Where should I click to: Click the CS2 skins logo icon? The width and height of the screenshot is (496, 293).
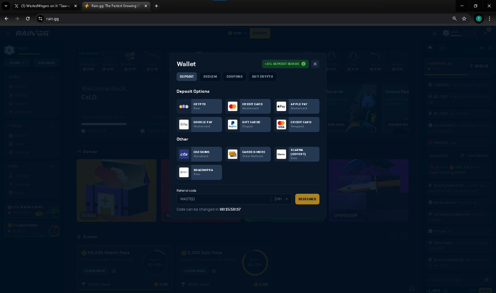point(184,154)
